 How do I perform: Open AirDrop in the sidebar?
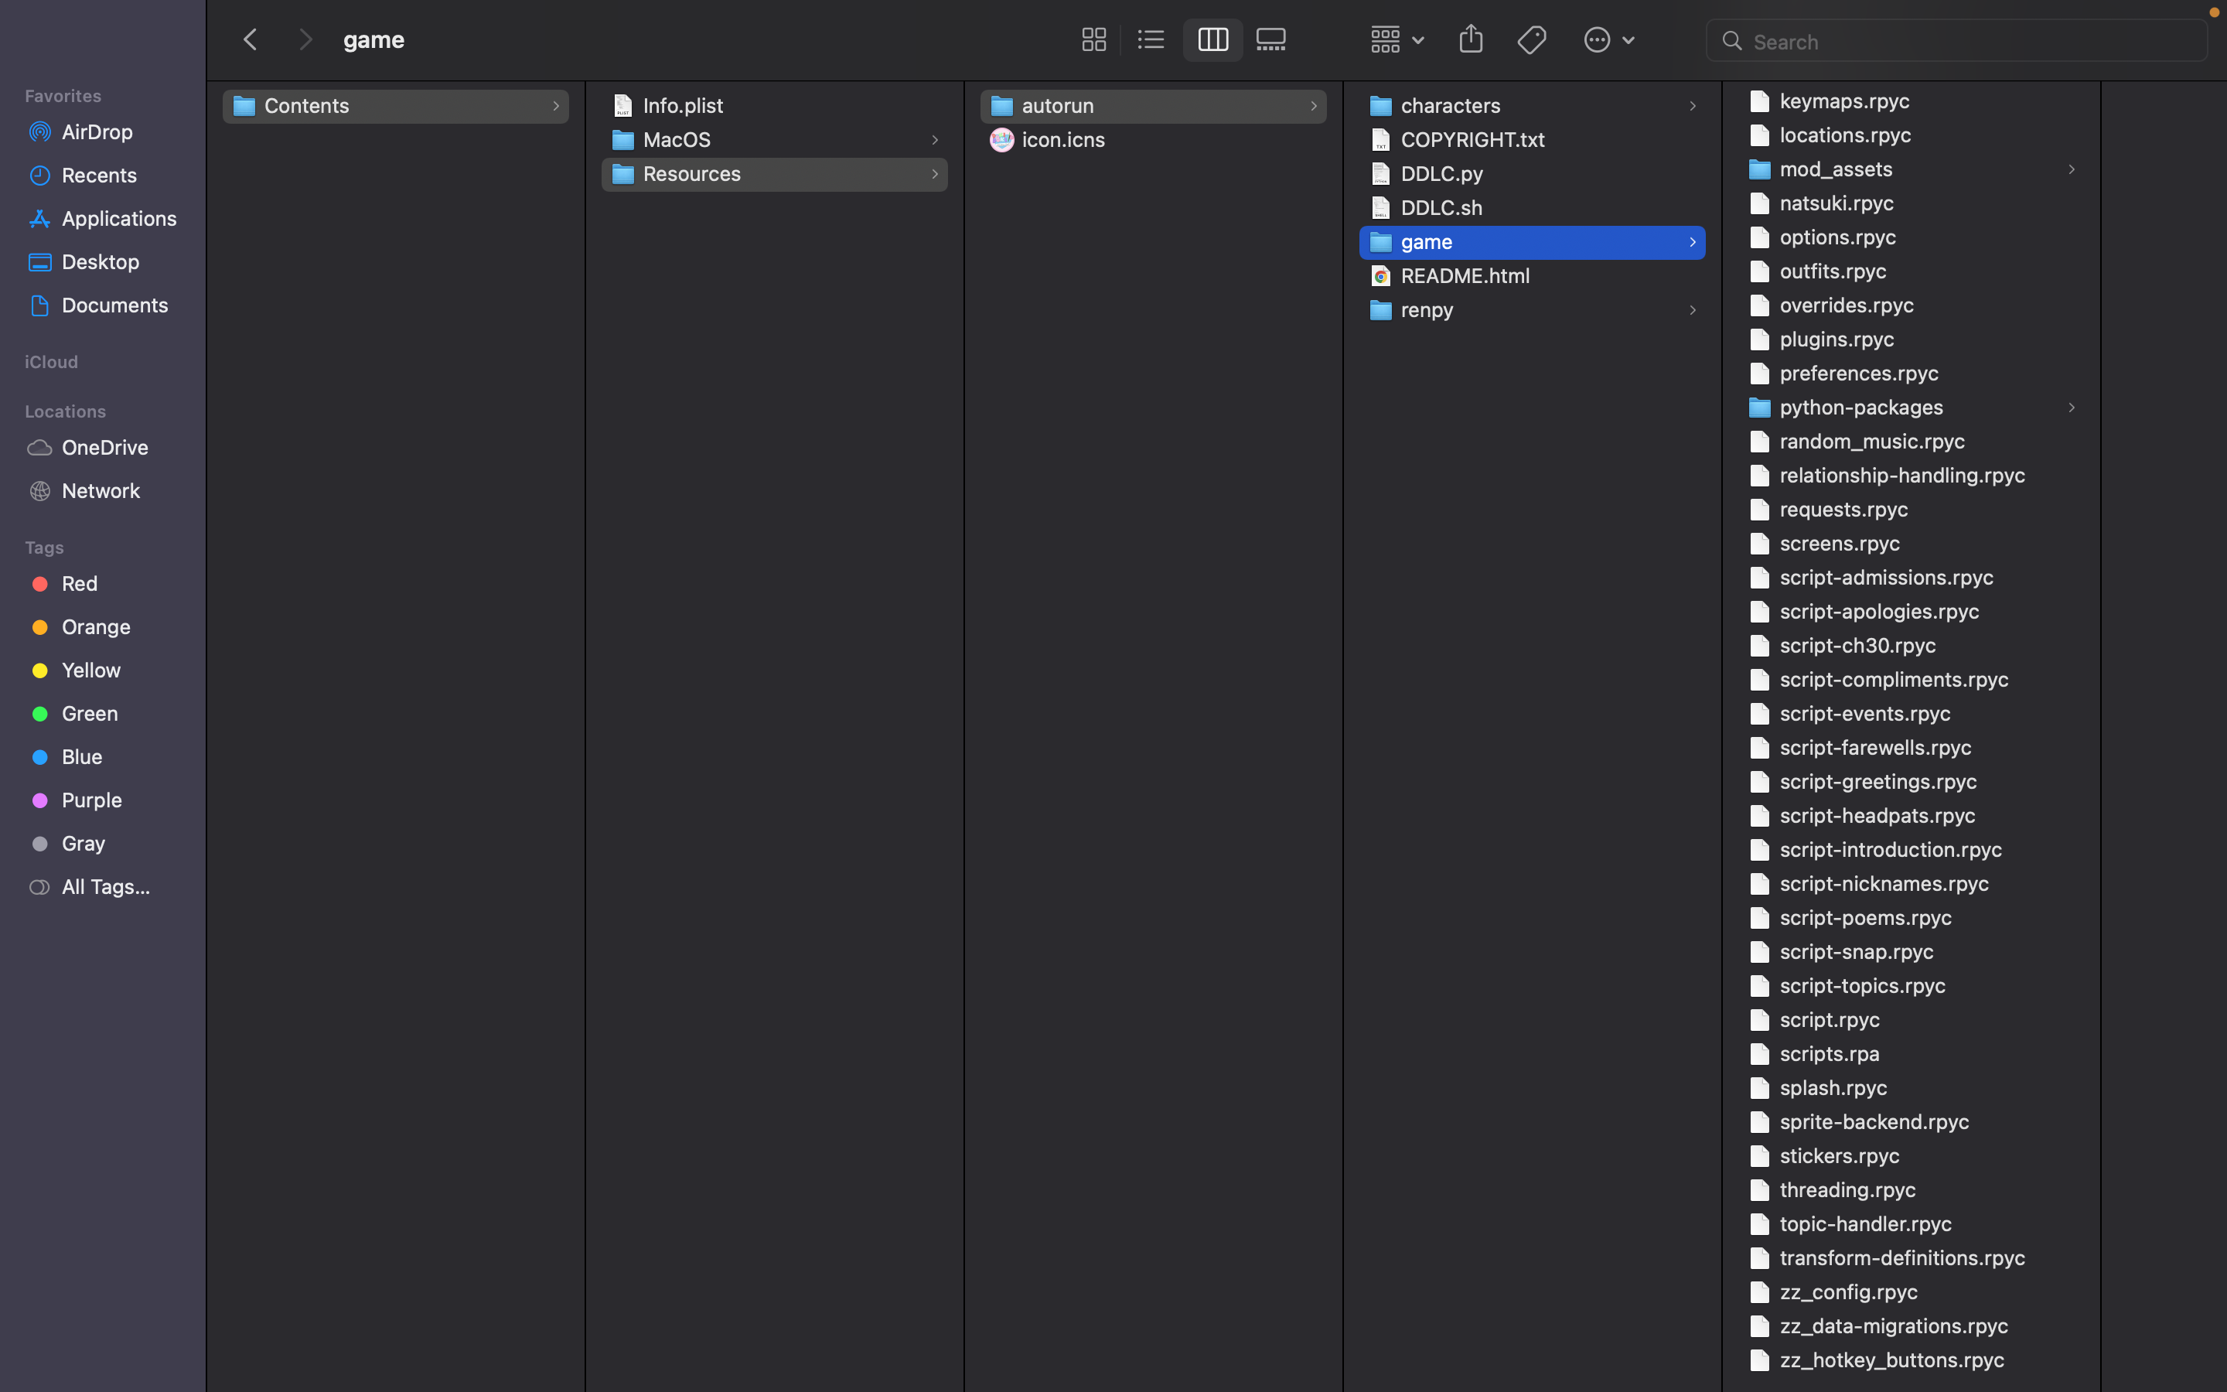[x=103, y=131]
